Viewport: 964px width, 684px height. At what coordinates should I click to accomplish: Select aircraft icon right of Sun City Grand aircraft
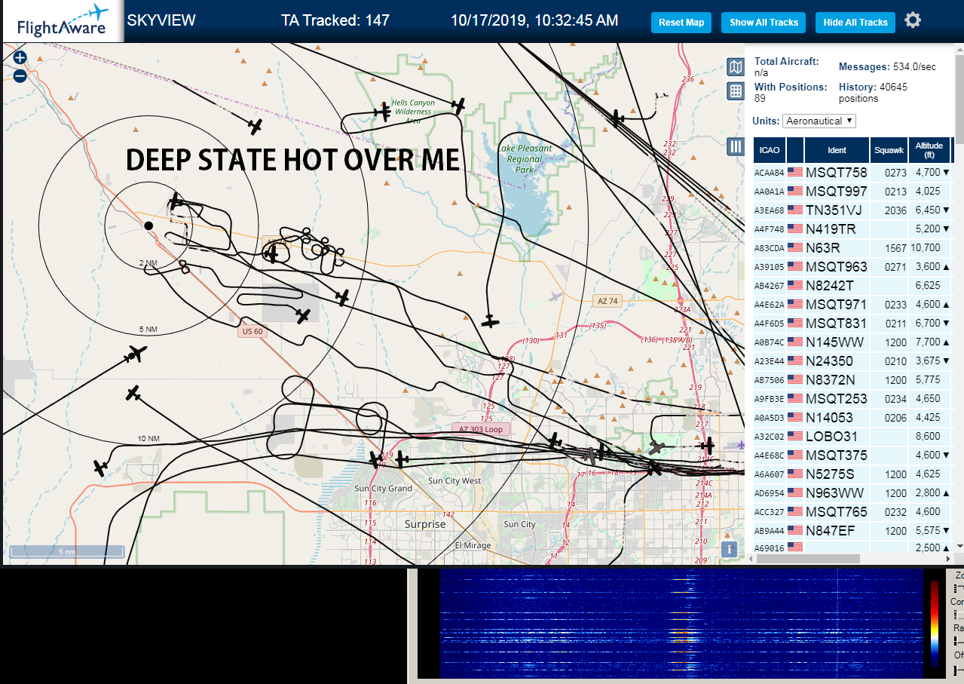tap(402, 459)
